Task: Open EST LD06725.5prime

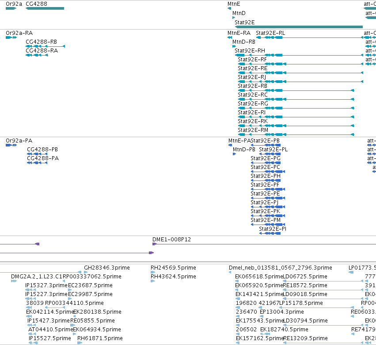Action: coord(305,277)
